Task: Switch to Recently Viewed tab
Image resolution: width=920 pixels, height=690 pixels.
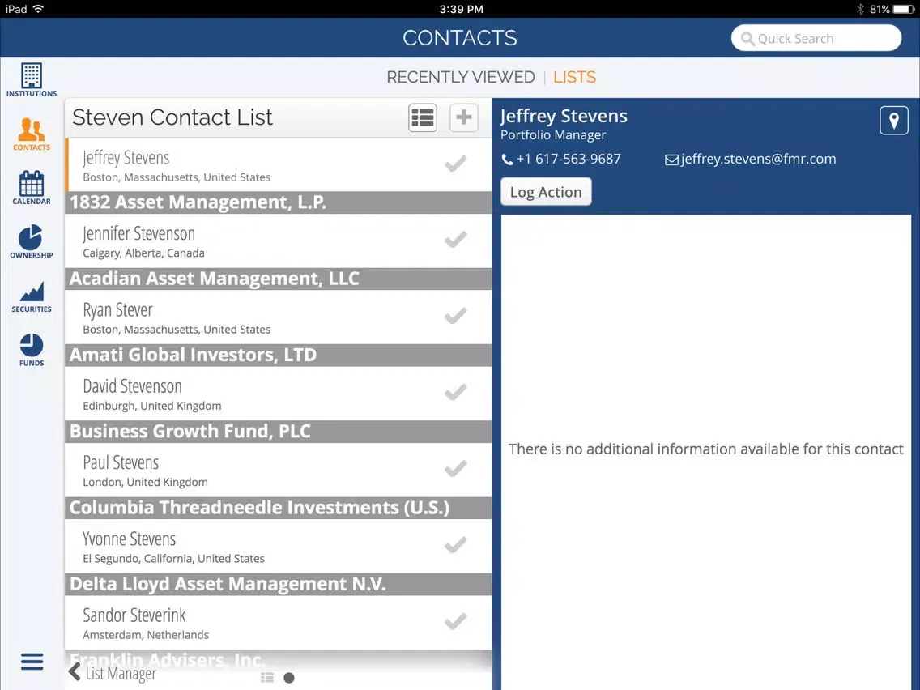Action: click(x=461, y=77)
